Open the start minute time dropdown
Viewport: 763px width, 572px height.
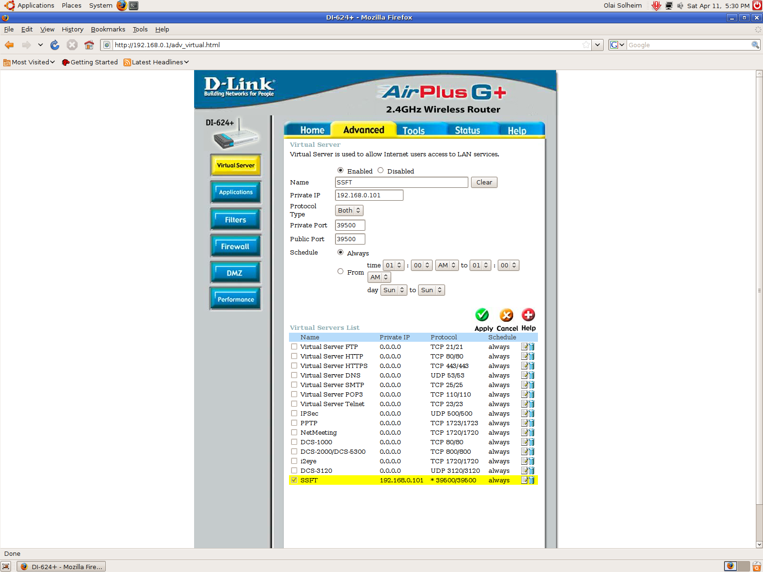tap(422, 265)
